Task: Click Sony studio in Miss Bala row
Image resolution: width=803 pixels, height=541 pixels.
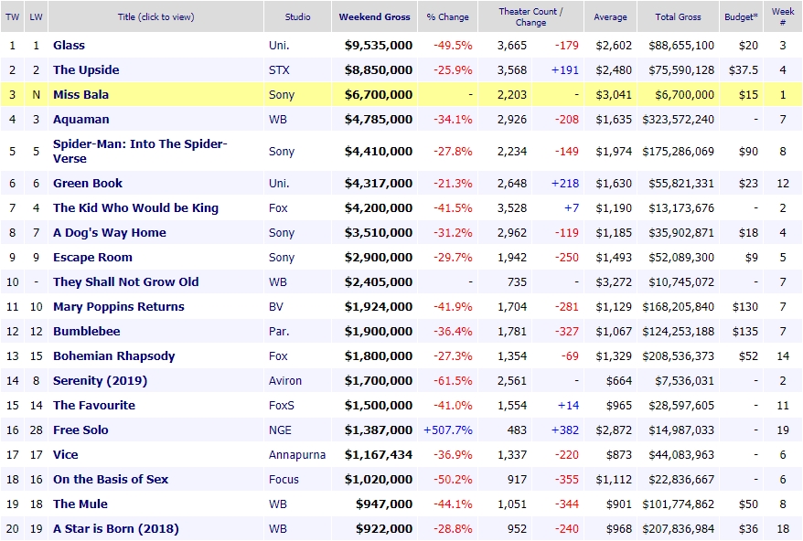Action: (282, 95)
